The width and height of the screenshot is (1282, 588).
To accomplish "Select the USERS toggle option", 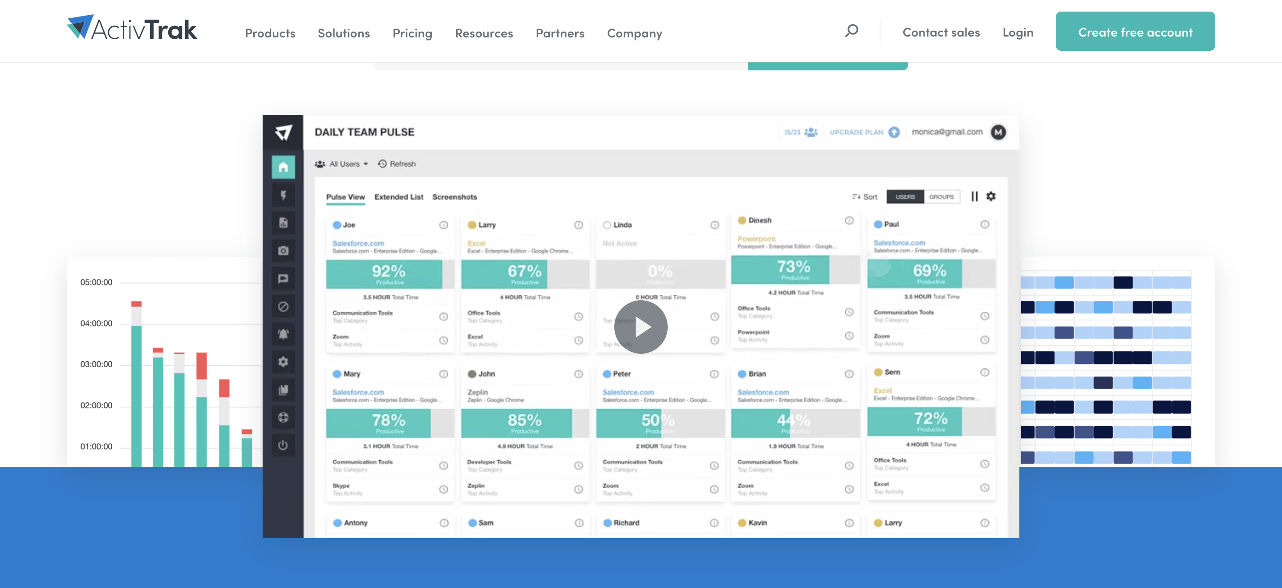I will (x=905, y=196).
